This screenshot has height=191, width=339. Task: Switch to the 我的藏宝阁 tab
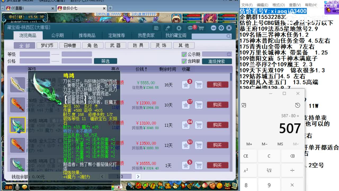click(176, 35)
